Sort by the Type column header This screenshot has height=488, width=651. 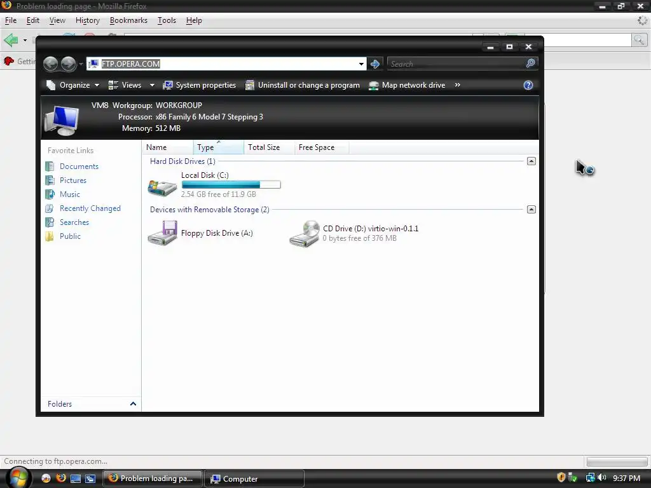(219, 147)
